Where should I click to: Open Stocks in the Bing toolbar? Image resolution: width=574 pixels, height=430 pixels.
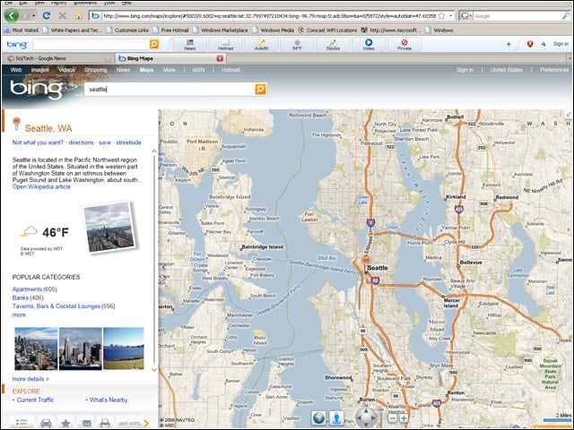(x=333, y=45)
